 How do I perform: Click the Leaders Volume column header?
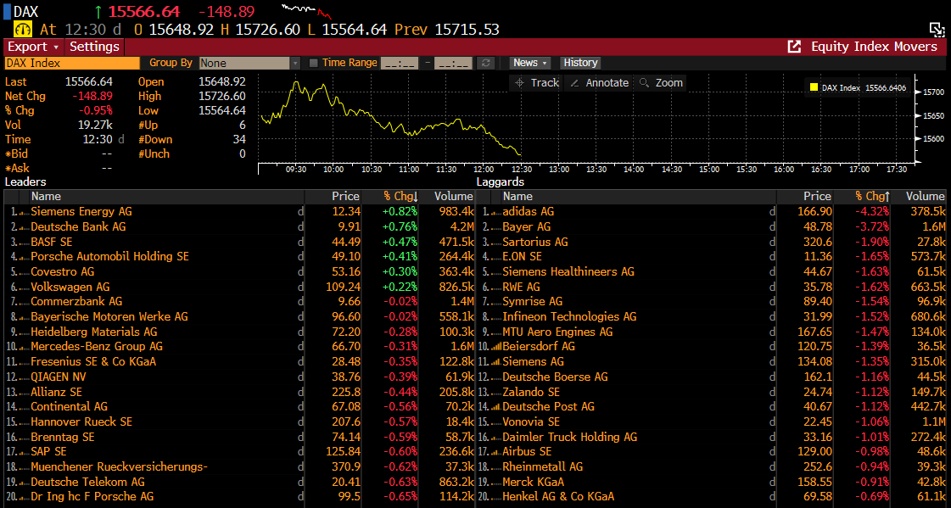pyautogui.click(x=448, y=197)
